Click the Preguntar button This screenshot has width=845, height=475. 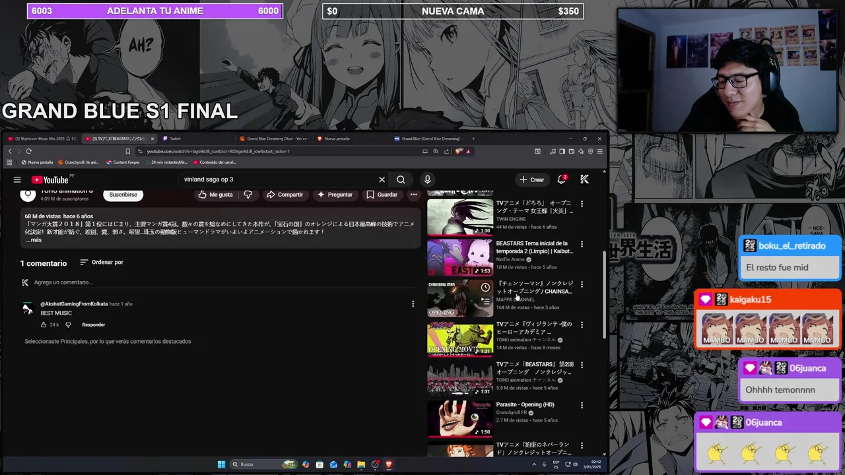coord(335,195)
